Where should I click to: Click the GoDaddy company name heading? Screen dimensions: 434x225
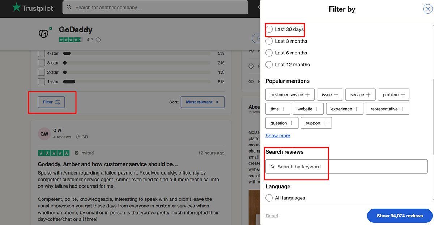point(76,30)
